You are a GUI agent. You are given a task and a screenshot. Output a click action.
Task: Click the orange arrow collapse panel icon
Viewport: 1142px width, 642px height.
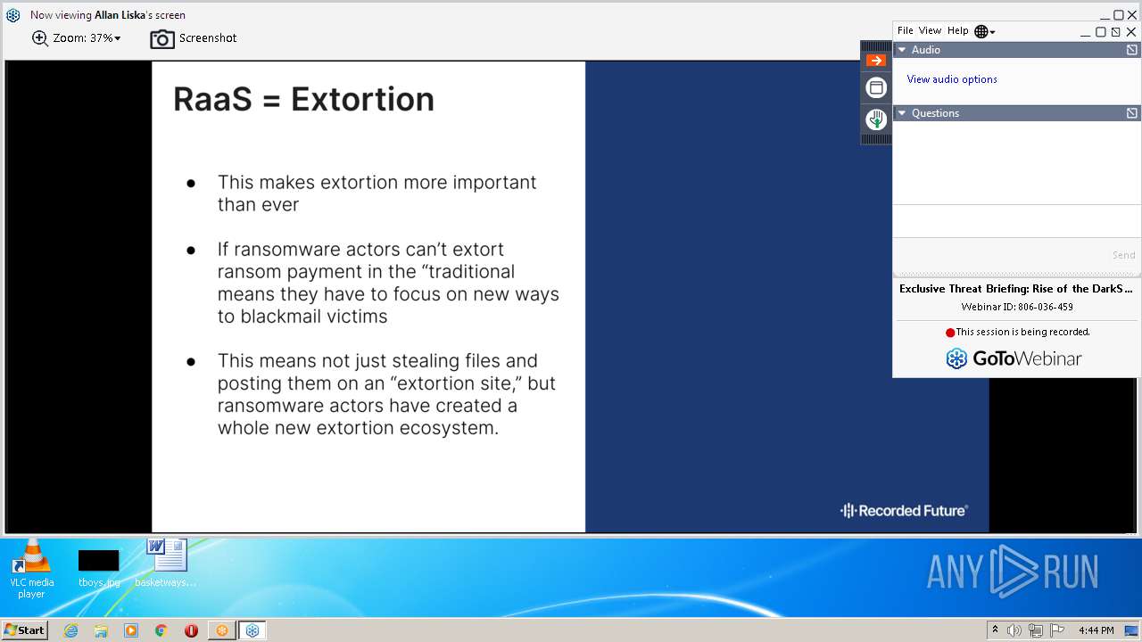(x=876, y=60)
